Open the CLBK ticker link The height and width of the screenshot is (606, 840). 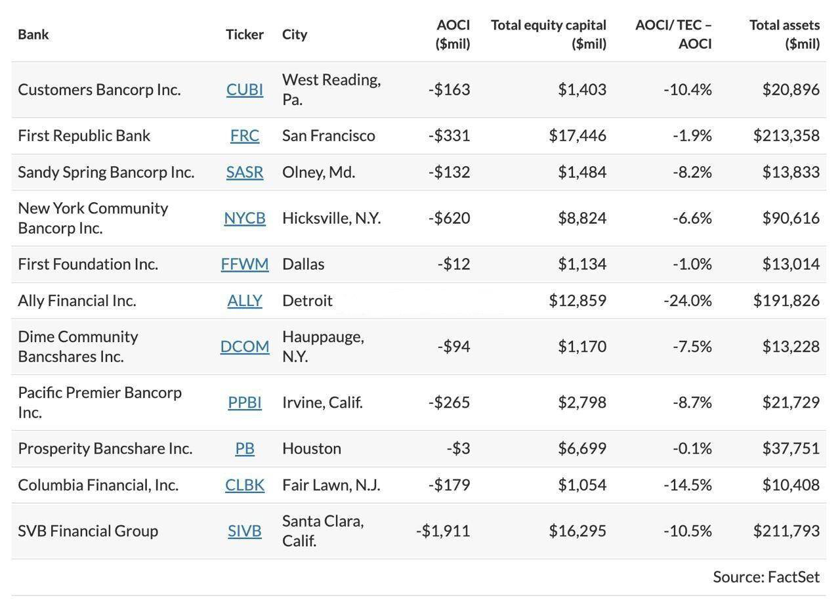(x=245, y=485)
